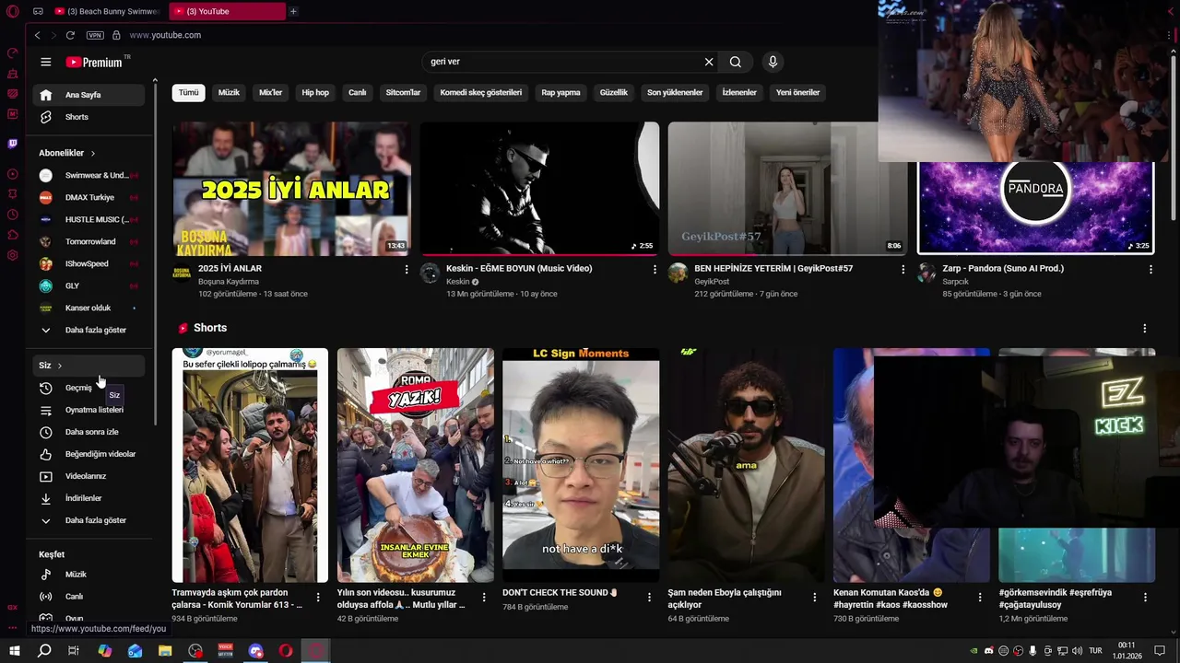This screenshot has height=663, width=1180.
Task: Open Canlı under Keşfet
Action: [88, 597]
